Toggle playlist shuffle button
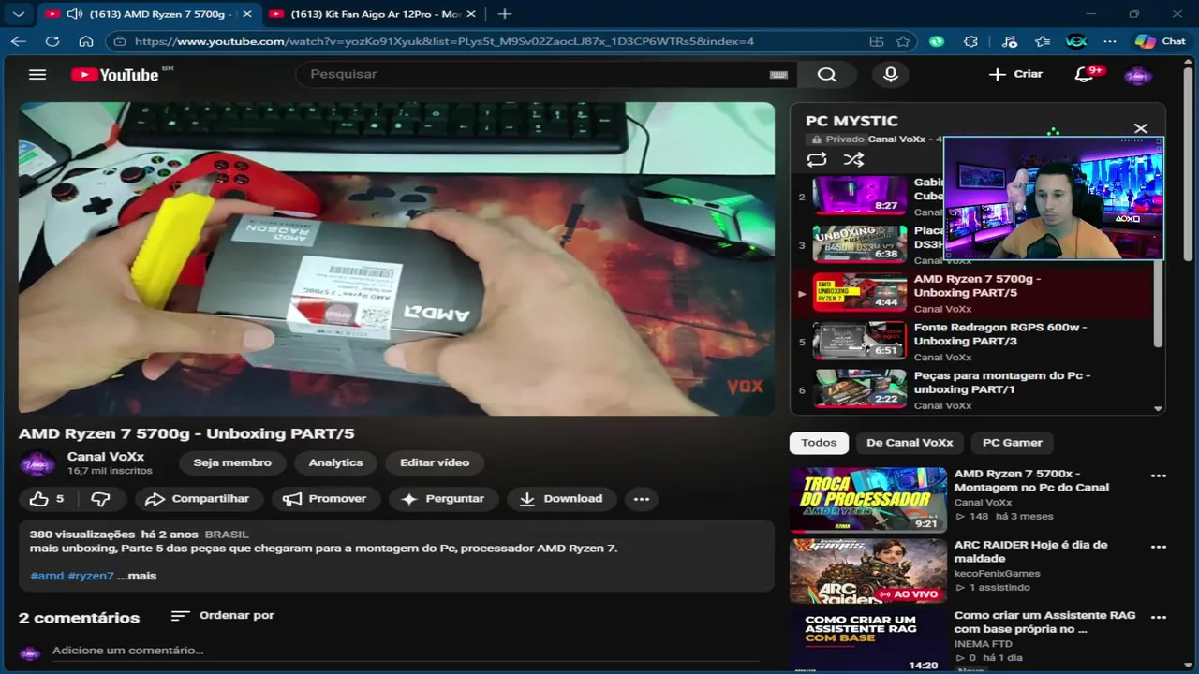The width and height of the screenshot is (1199, 674). pyautogui.click(x=853, y=159)
